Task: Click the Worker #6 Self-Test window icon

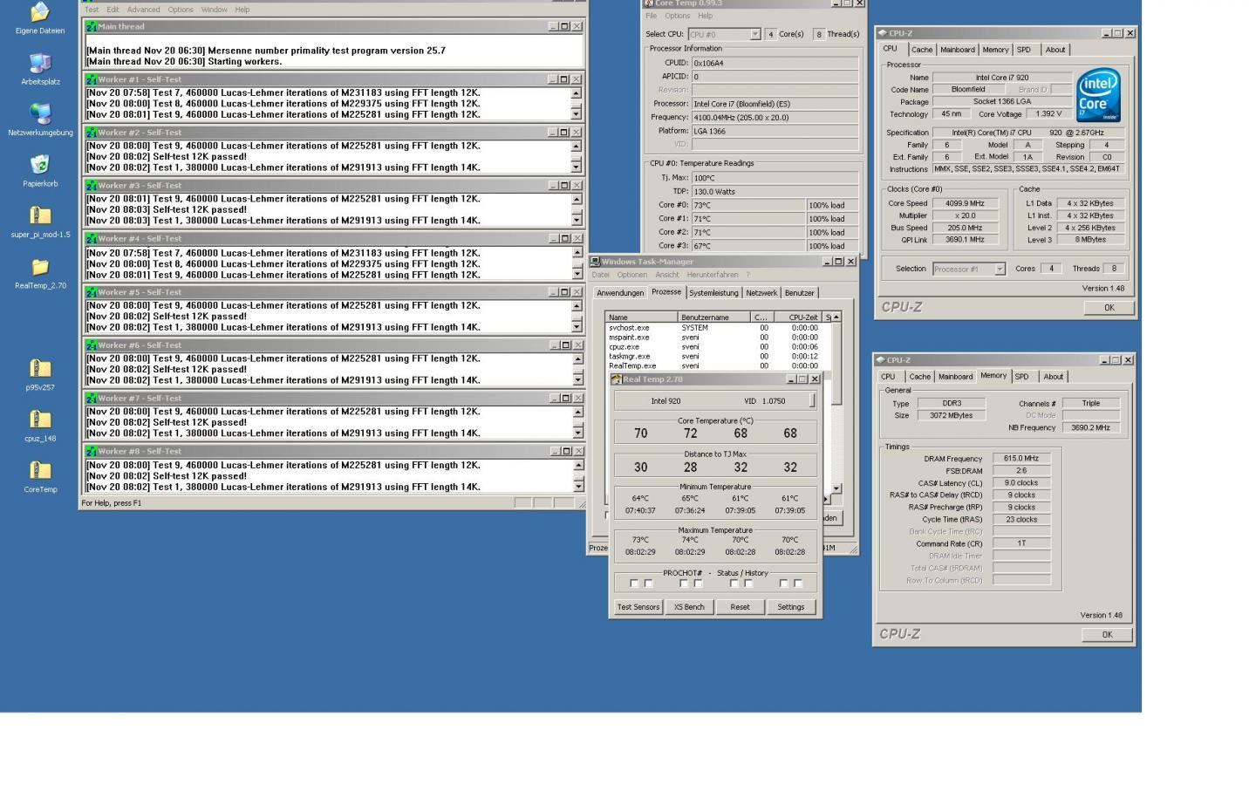Action: click(x=92, y=345)
